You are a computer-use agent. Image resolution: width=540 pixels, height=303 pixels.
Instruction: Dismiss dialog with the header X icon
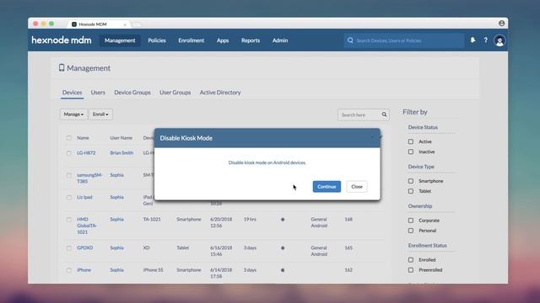372,138
